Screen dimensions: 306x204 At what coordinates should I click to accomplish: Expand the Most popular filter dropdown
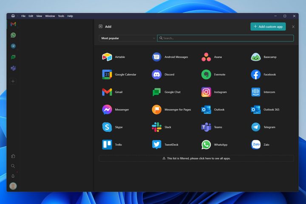point(127,38)
